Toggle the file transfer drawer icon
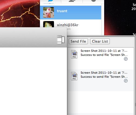The height and width of the screenshot is (115, 136). pyautogui.click(x=61, y=40)
